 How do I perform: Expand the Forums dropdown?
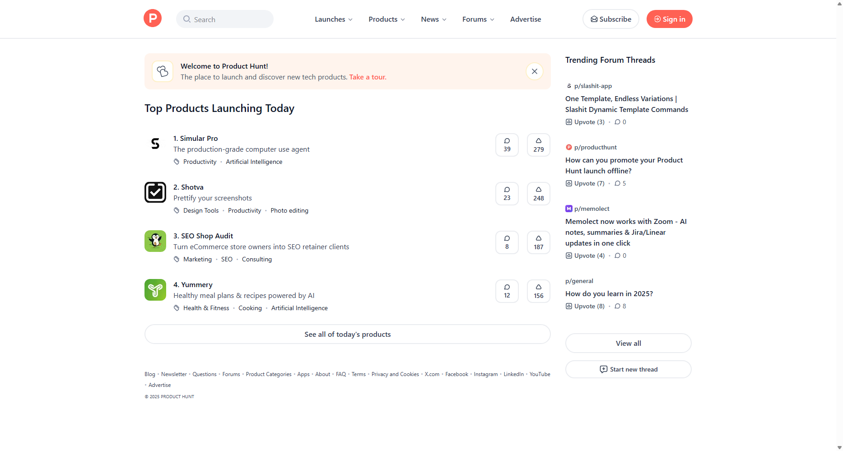pos(478,19)
